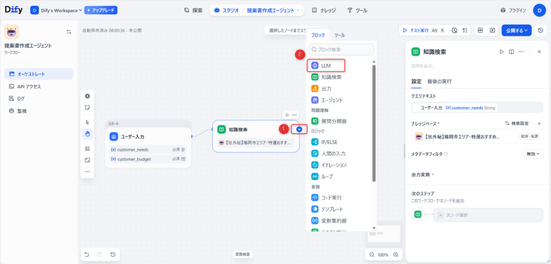This screenshot has height=264, width=551.
Task: Click the plus handle on 知識検索 node
Action: [299, 129]
